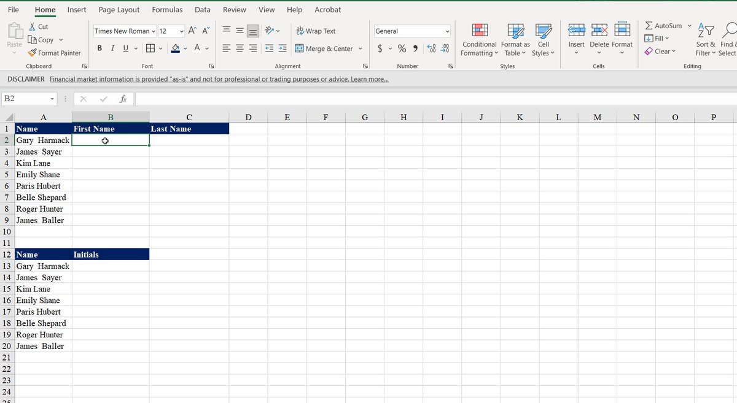The image size is (737, 403).
Task: Click the Insert cells icon
Action: [x=576, y=31]
